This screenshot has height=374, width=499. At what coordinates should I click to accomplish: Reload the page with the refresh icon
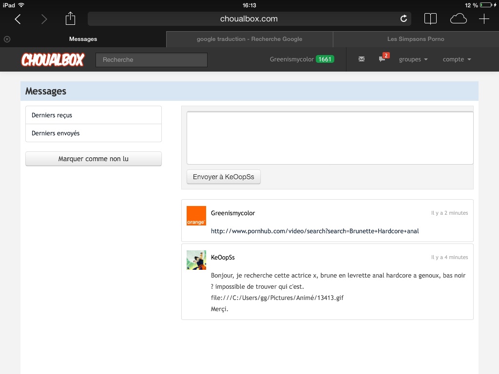tap(403, 19)
